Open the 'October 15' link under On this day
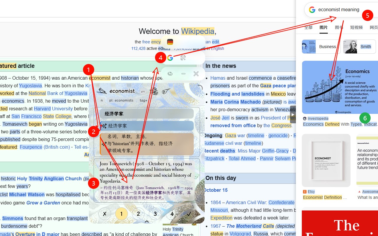This screenshot has width=378, height=236. click(x=216, y=190)
